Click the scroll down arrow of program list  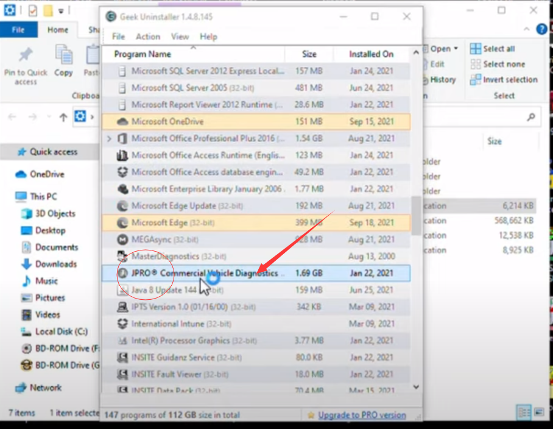pos(416,387)
